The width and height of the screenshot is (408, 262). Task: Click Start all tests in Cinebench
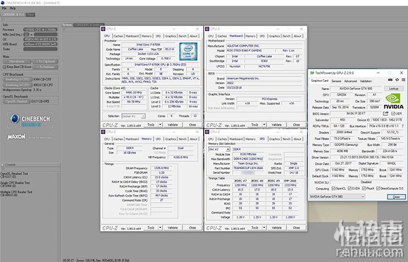(x=16, y=62)
